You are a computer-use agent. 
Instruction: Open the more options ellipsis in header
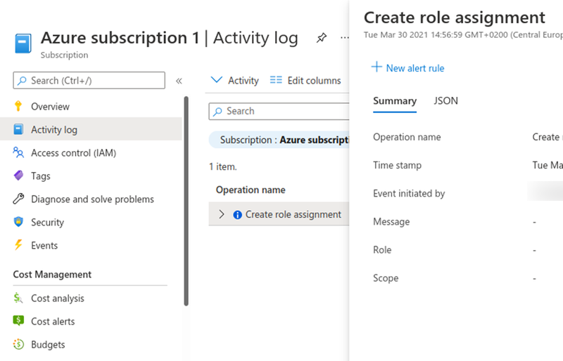(344, 38)
